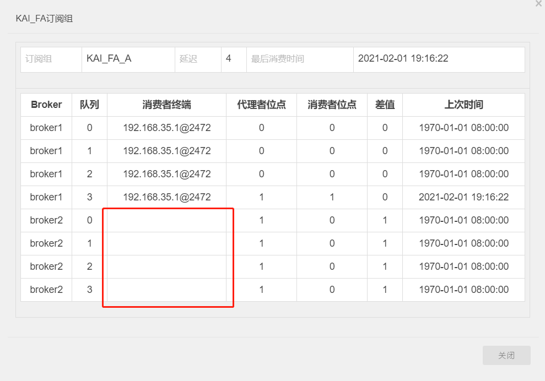Click last time 2021-02-01 19:16:22 in broker1 row

[x=463, y=197]
